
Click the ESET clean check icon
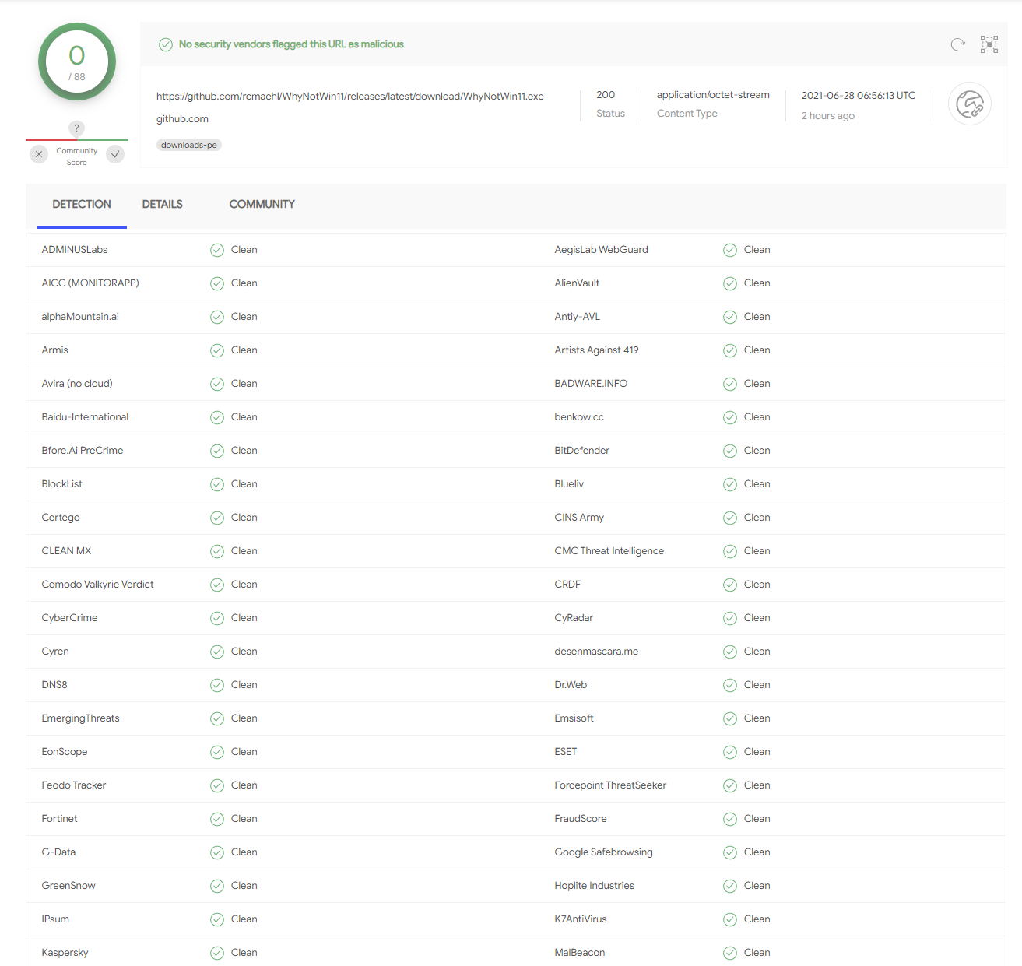(x=730, y=752)
